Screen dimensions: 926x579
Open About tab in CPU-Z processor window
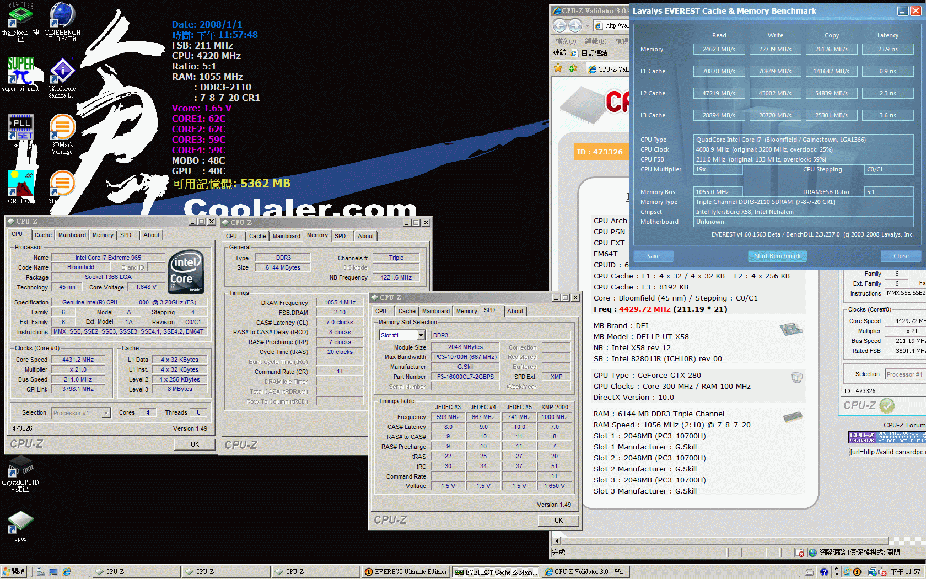[152, 235]
